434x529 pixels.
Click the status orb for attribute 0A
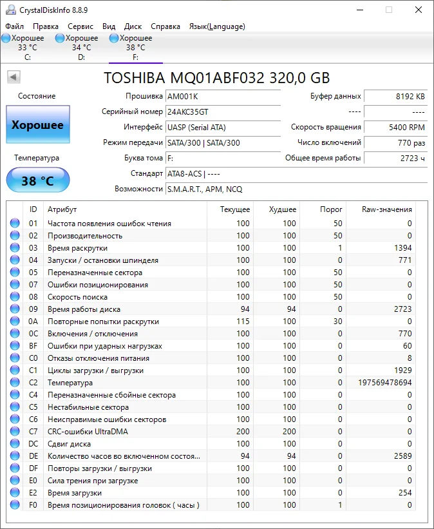tap(15, 321)
